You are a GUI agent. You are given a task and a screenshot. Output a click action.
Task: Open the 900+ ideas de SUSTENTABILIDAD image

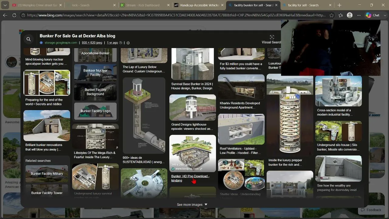tap(144, 116)
